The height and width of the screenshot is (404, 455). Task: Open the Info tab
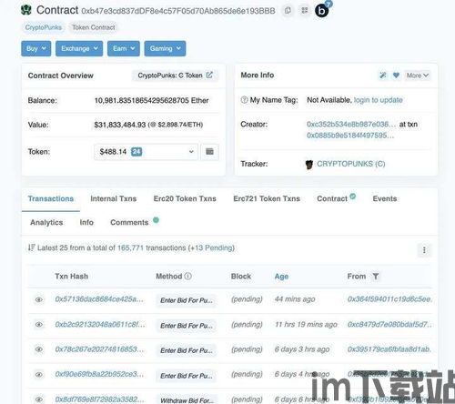tap(86, 222)
